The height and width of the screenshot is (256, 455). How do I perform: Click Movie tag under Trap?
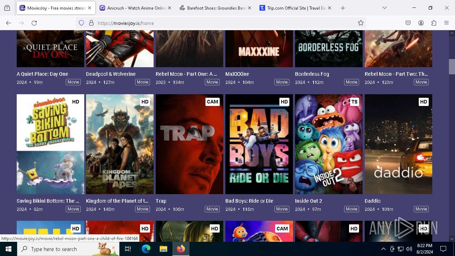212,209
